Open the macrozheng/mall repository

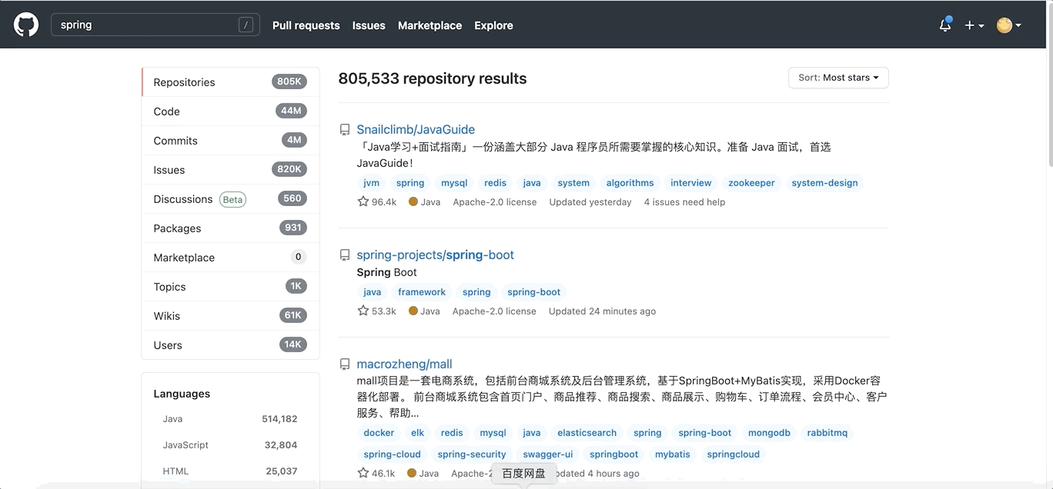[x=404, y=364]
